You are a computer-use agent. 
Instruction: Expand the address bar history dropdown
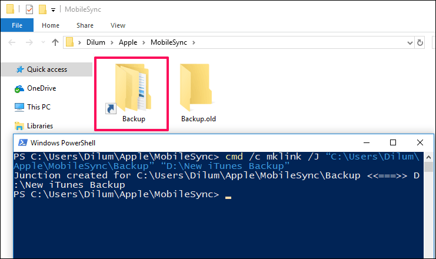[410, 43]
